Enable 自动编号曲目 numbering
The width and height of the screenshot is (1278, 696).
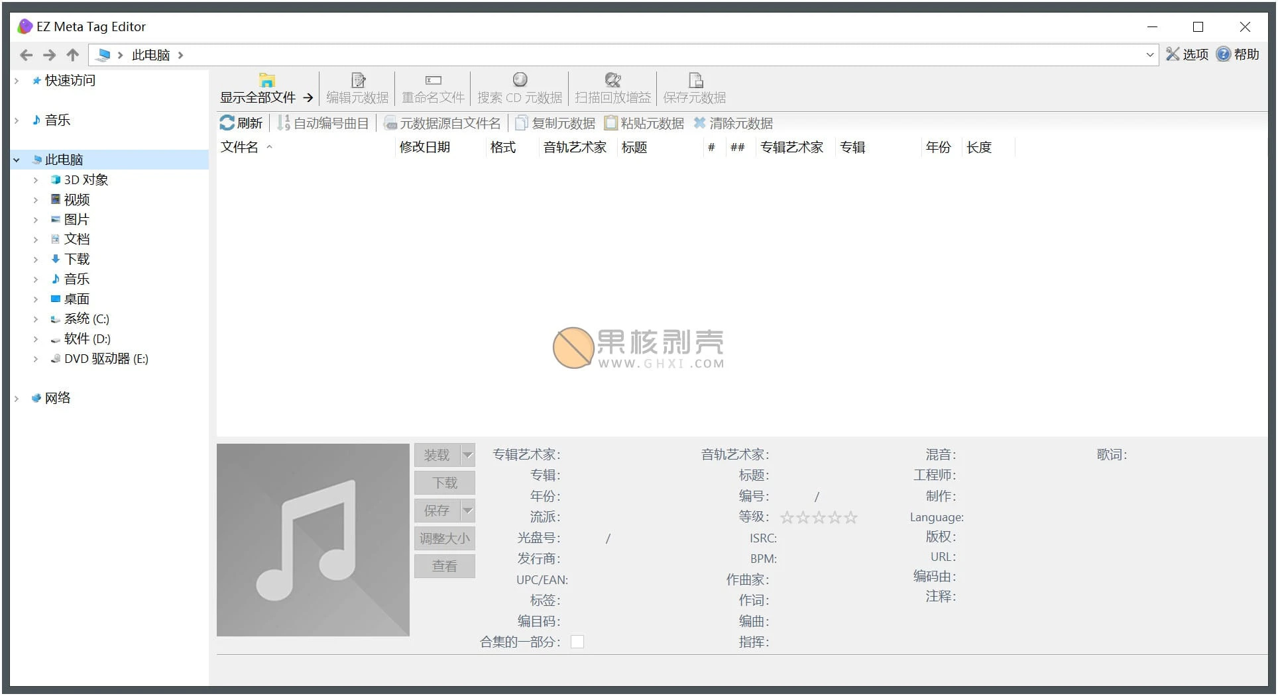point(323,123)
